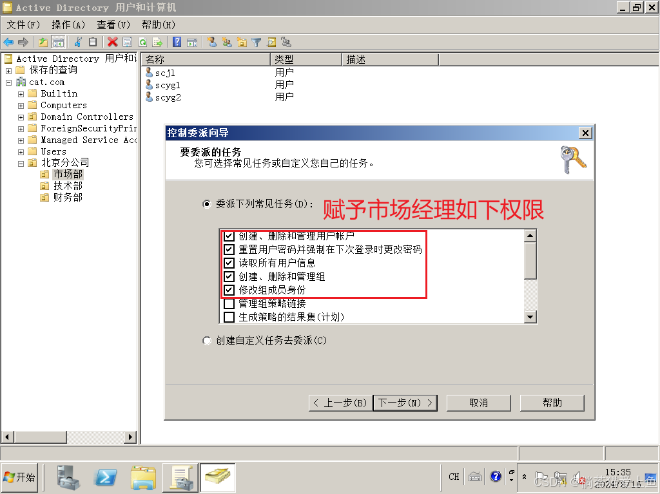Click the tree pane scroll right arrow
Viewport: 660px width, 494px height.
coord(130,437)
